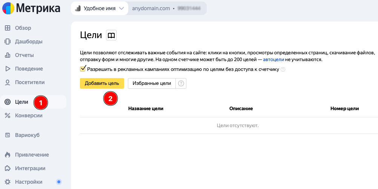Open the Обзор overview icon in sidebar
This screenshot has height=189, width=378.
tap(7, 28)
